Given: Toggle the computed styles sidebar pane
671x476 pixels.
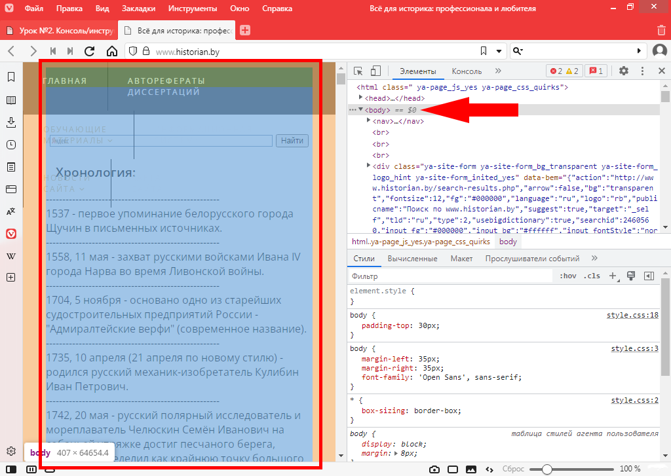Looking at the screenshot, I should [x=649, y=276].
